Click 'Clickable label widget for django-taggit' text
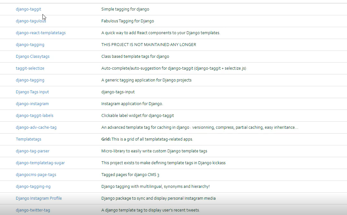The height and width of the screenshot is (215, 347). 138,116
